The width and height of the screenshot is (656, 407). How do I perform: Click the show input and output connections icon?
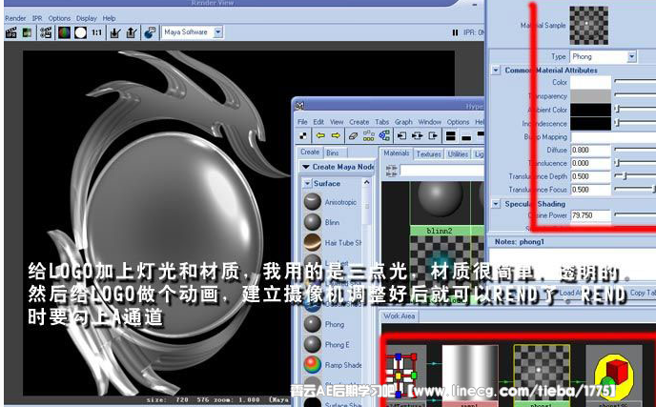tap(417, 135)
